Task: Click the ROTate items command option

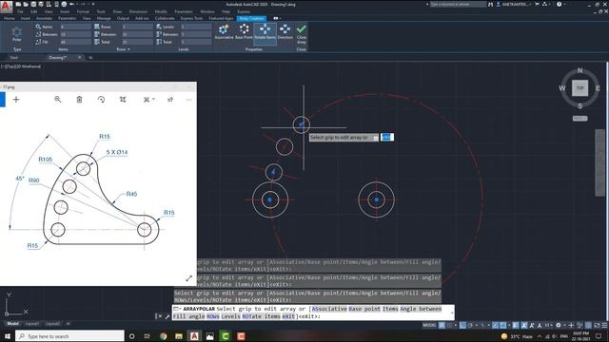Action: (x=261, y=316)
